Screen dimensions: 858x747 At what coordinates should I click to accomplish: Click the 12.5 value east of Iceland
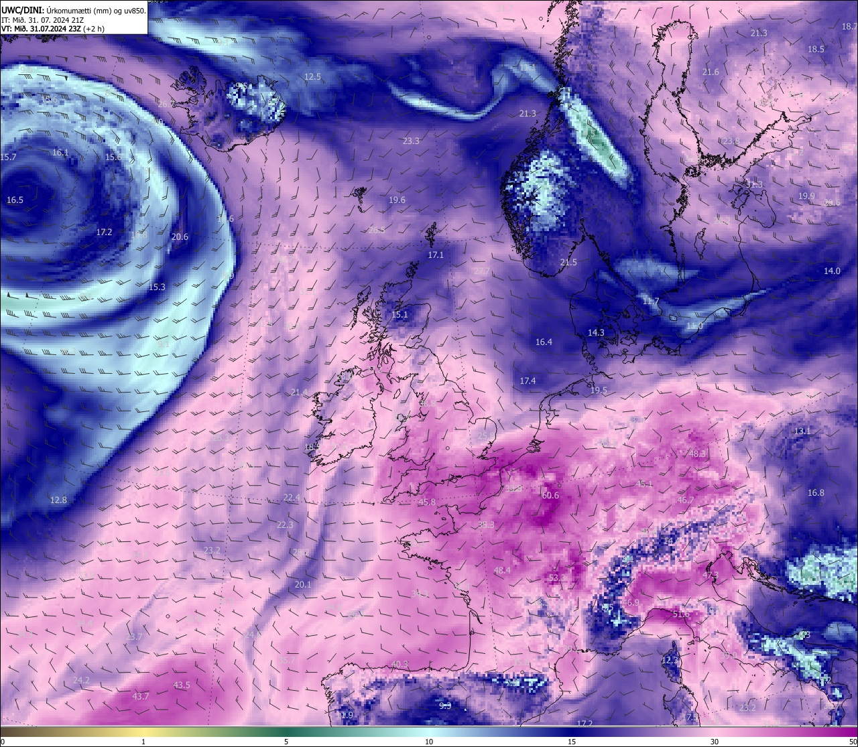pos(312,76)
